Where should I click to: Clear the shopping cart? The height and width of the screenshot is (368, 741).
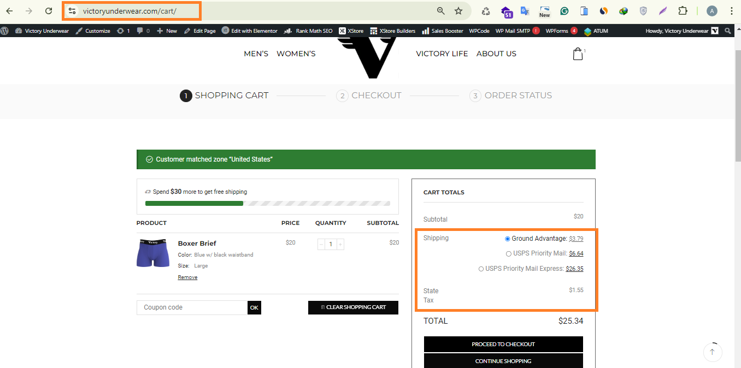[x=353, y=307]
